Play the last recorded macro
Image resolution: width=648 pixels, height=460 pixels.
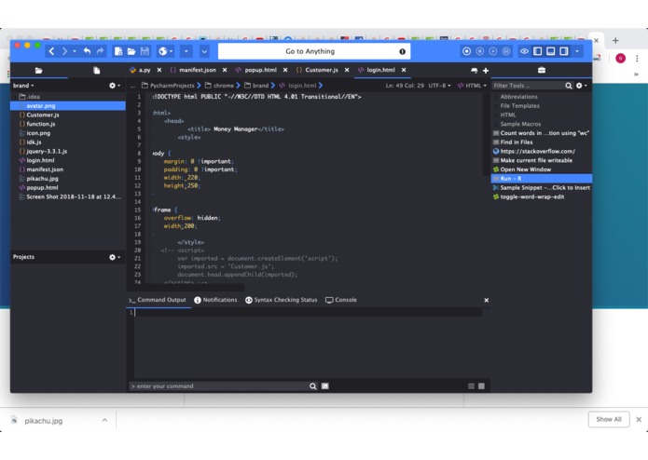click(493, 51)
